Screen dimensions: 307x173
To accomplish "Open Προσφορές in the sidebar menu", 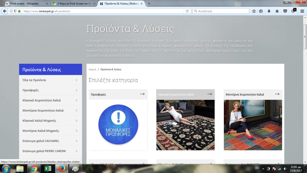I will [x=50, y=90].
